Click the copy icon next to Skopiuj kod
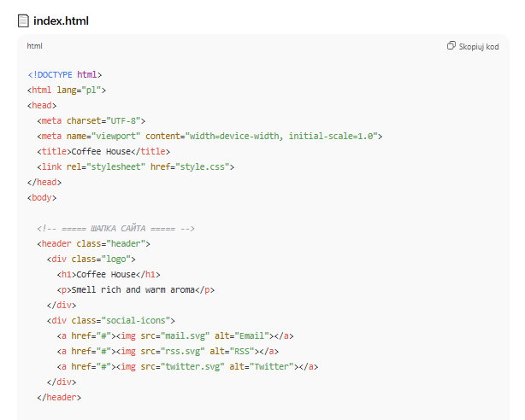The image size is (525, 420). click(x=451, y=46)
